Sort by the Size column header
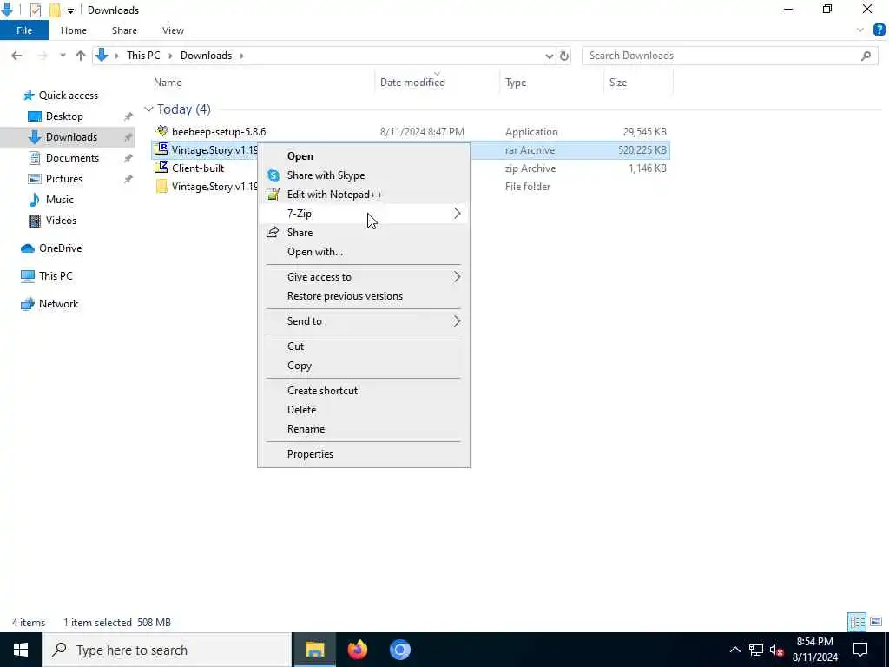 [x=618, y=83]
